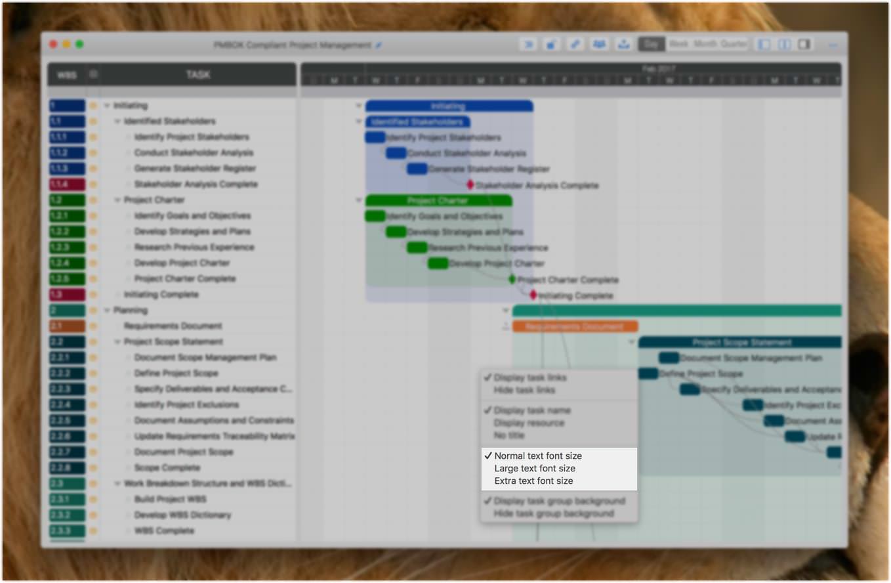
Task: Click the note icon beside Initiating row
Action: click(x=93, y=106)
